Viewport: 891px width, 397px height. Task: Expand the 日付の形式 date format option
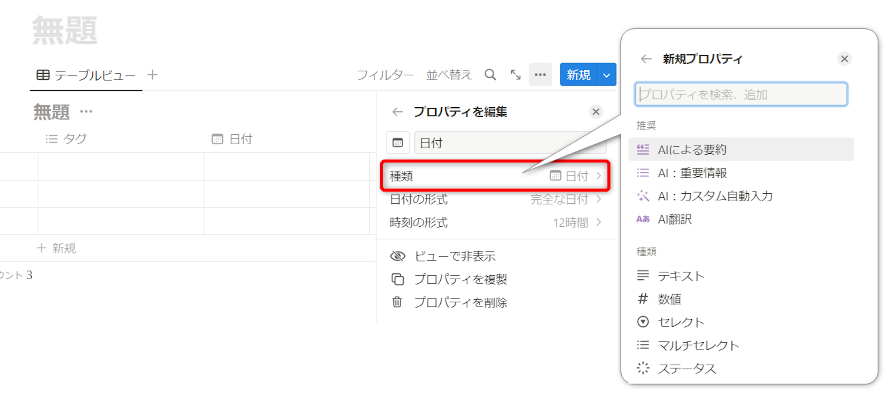tap(495, 199)
